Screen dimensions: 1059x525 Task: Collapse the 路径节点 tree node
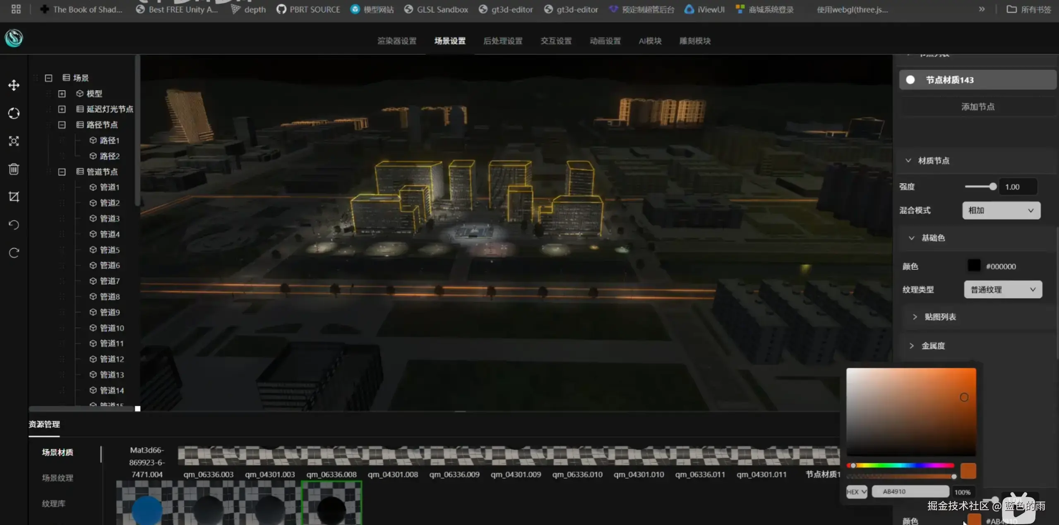(62, 125)
